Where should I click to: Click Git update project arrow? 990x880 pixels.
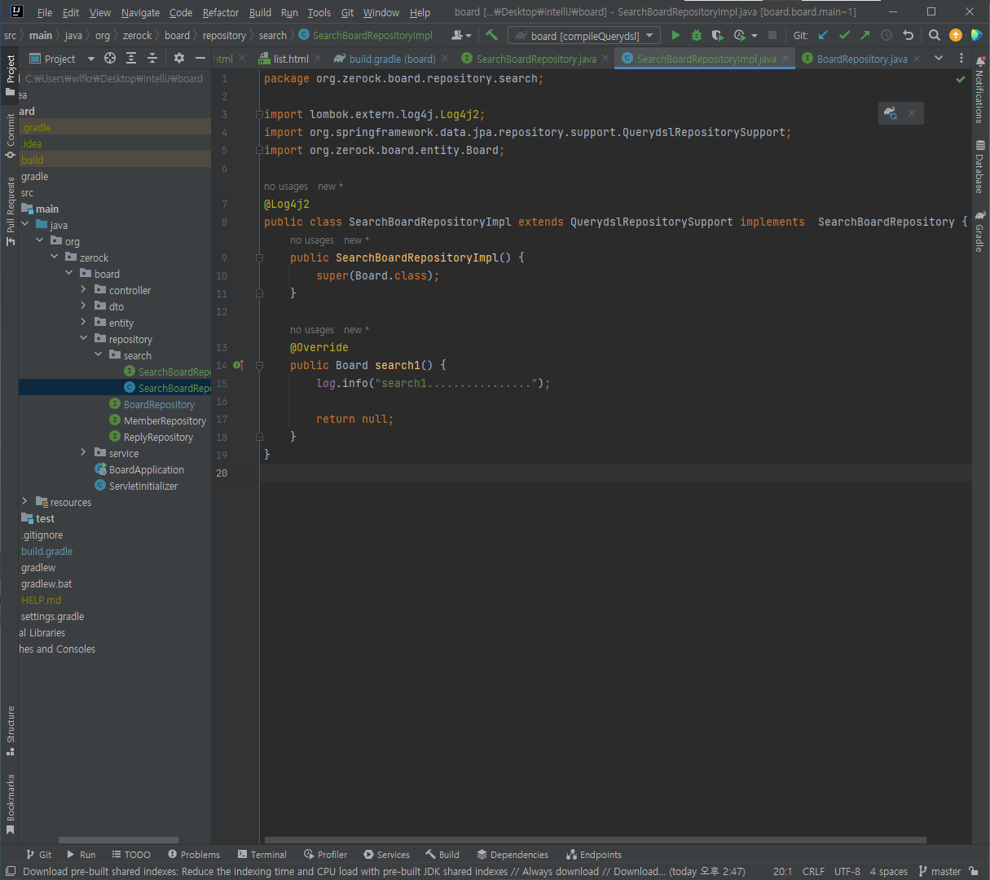[823, 35]
